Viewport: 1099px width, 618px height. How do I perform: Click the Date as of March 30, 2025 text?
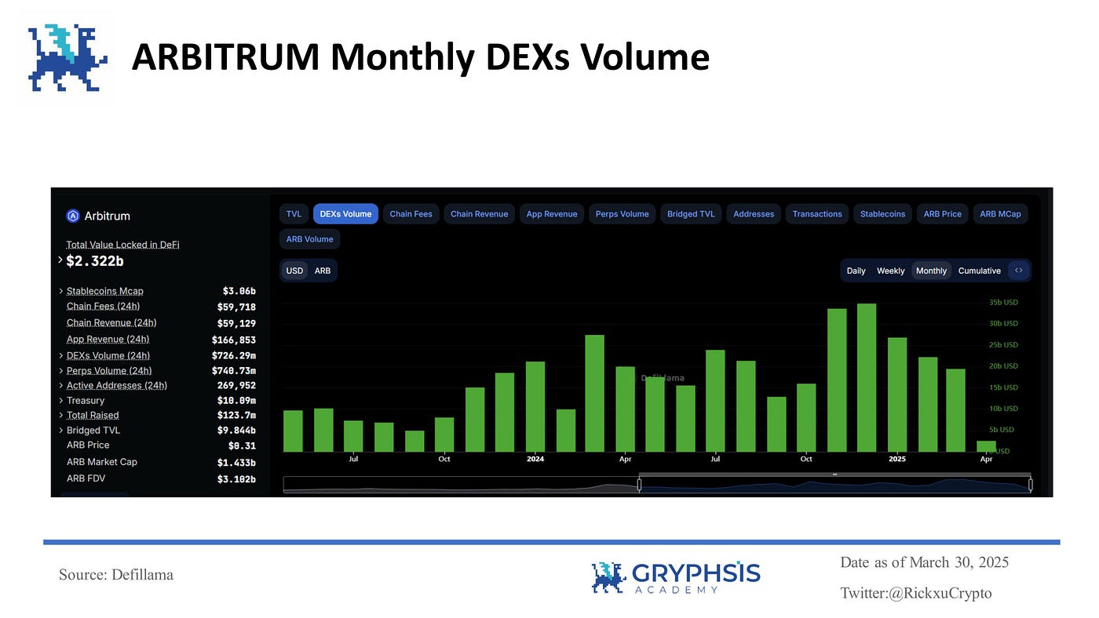[925, 562]
